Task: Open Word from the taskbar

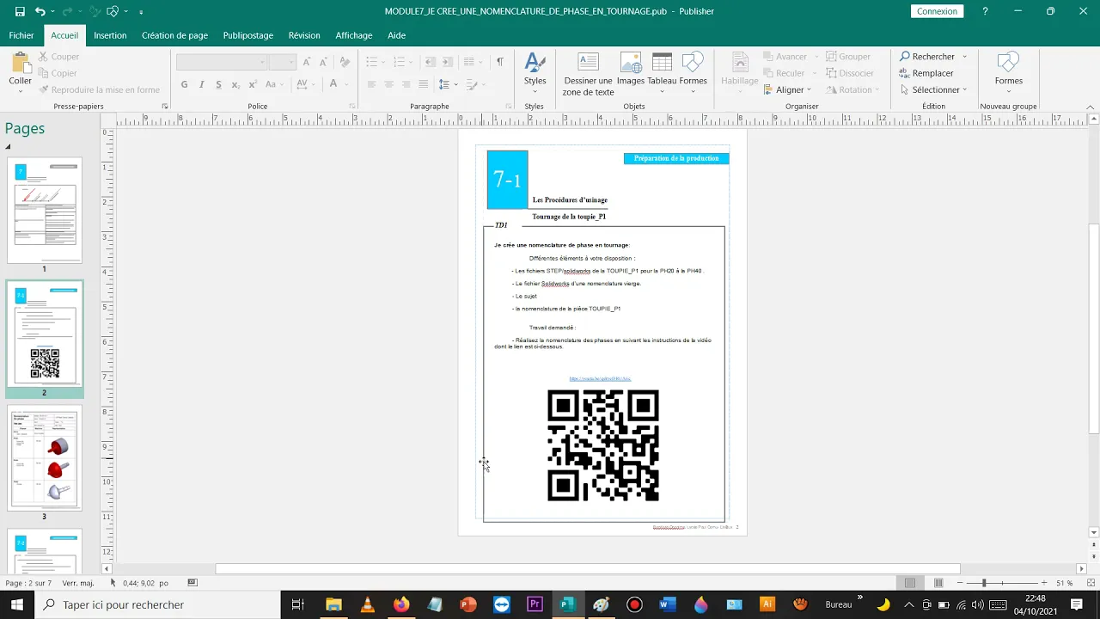Action: 667,604
